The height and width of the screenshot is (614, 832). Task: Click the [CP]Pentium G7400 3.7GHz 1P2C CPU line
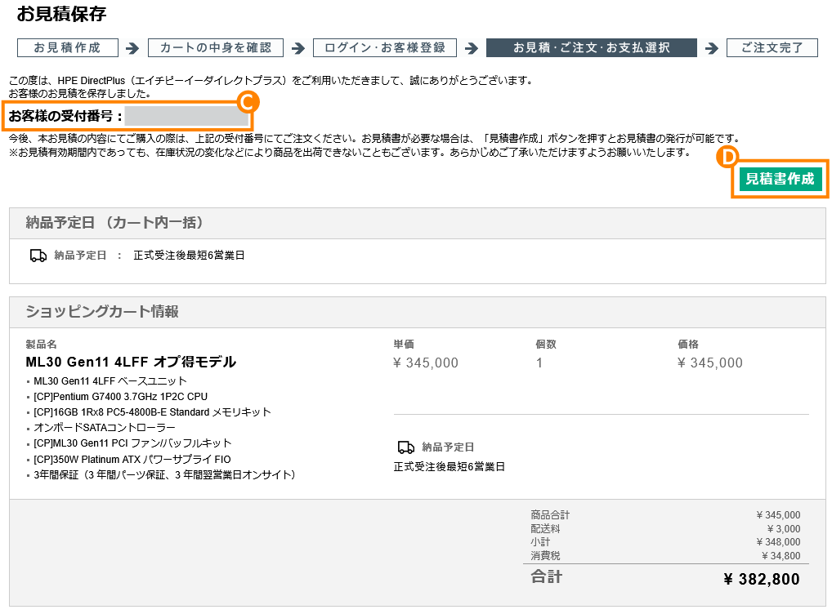(x=120, y=397)
